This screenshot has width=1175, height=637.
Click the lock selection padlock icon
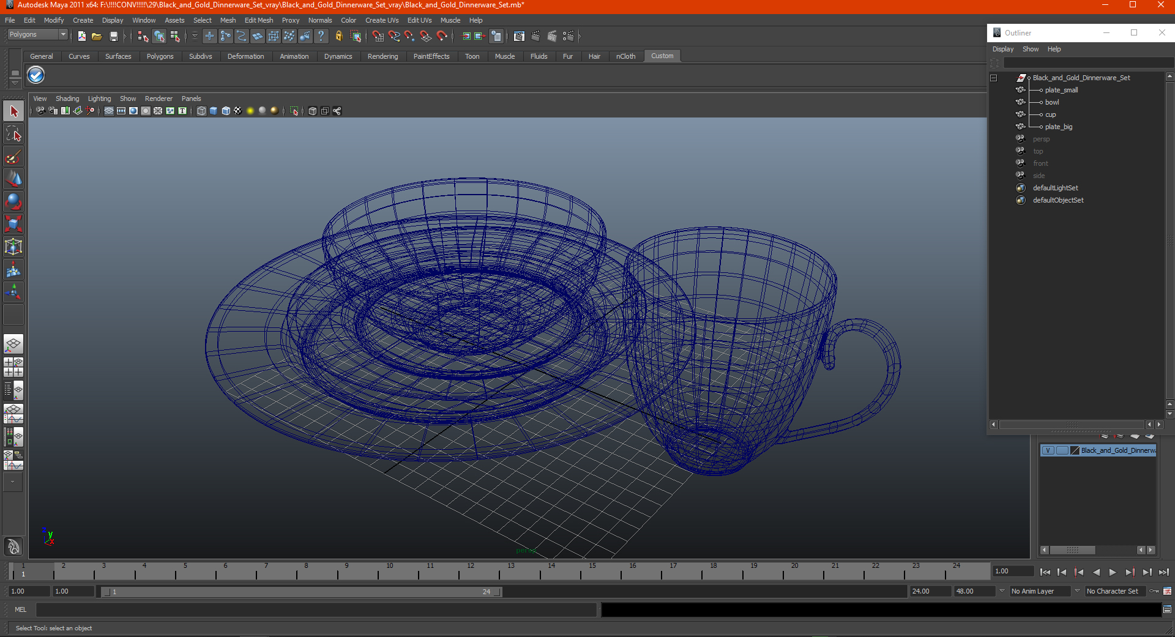(x=338, y=36)
